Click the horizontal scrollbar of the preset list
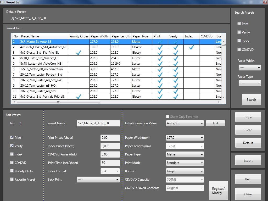 (x=59, y=102)
